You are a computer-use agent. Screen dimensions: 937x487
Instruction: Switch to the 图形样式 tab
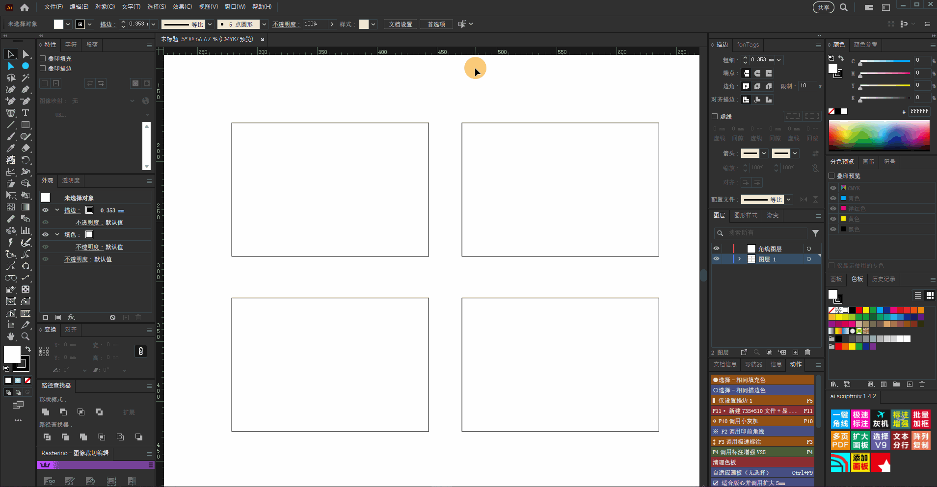[x=746, y=215]
